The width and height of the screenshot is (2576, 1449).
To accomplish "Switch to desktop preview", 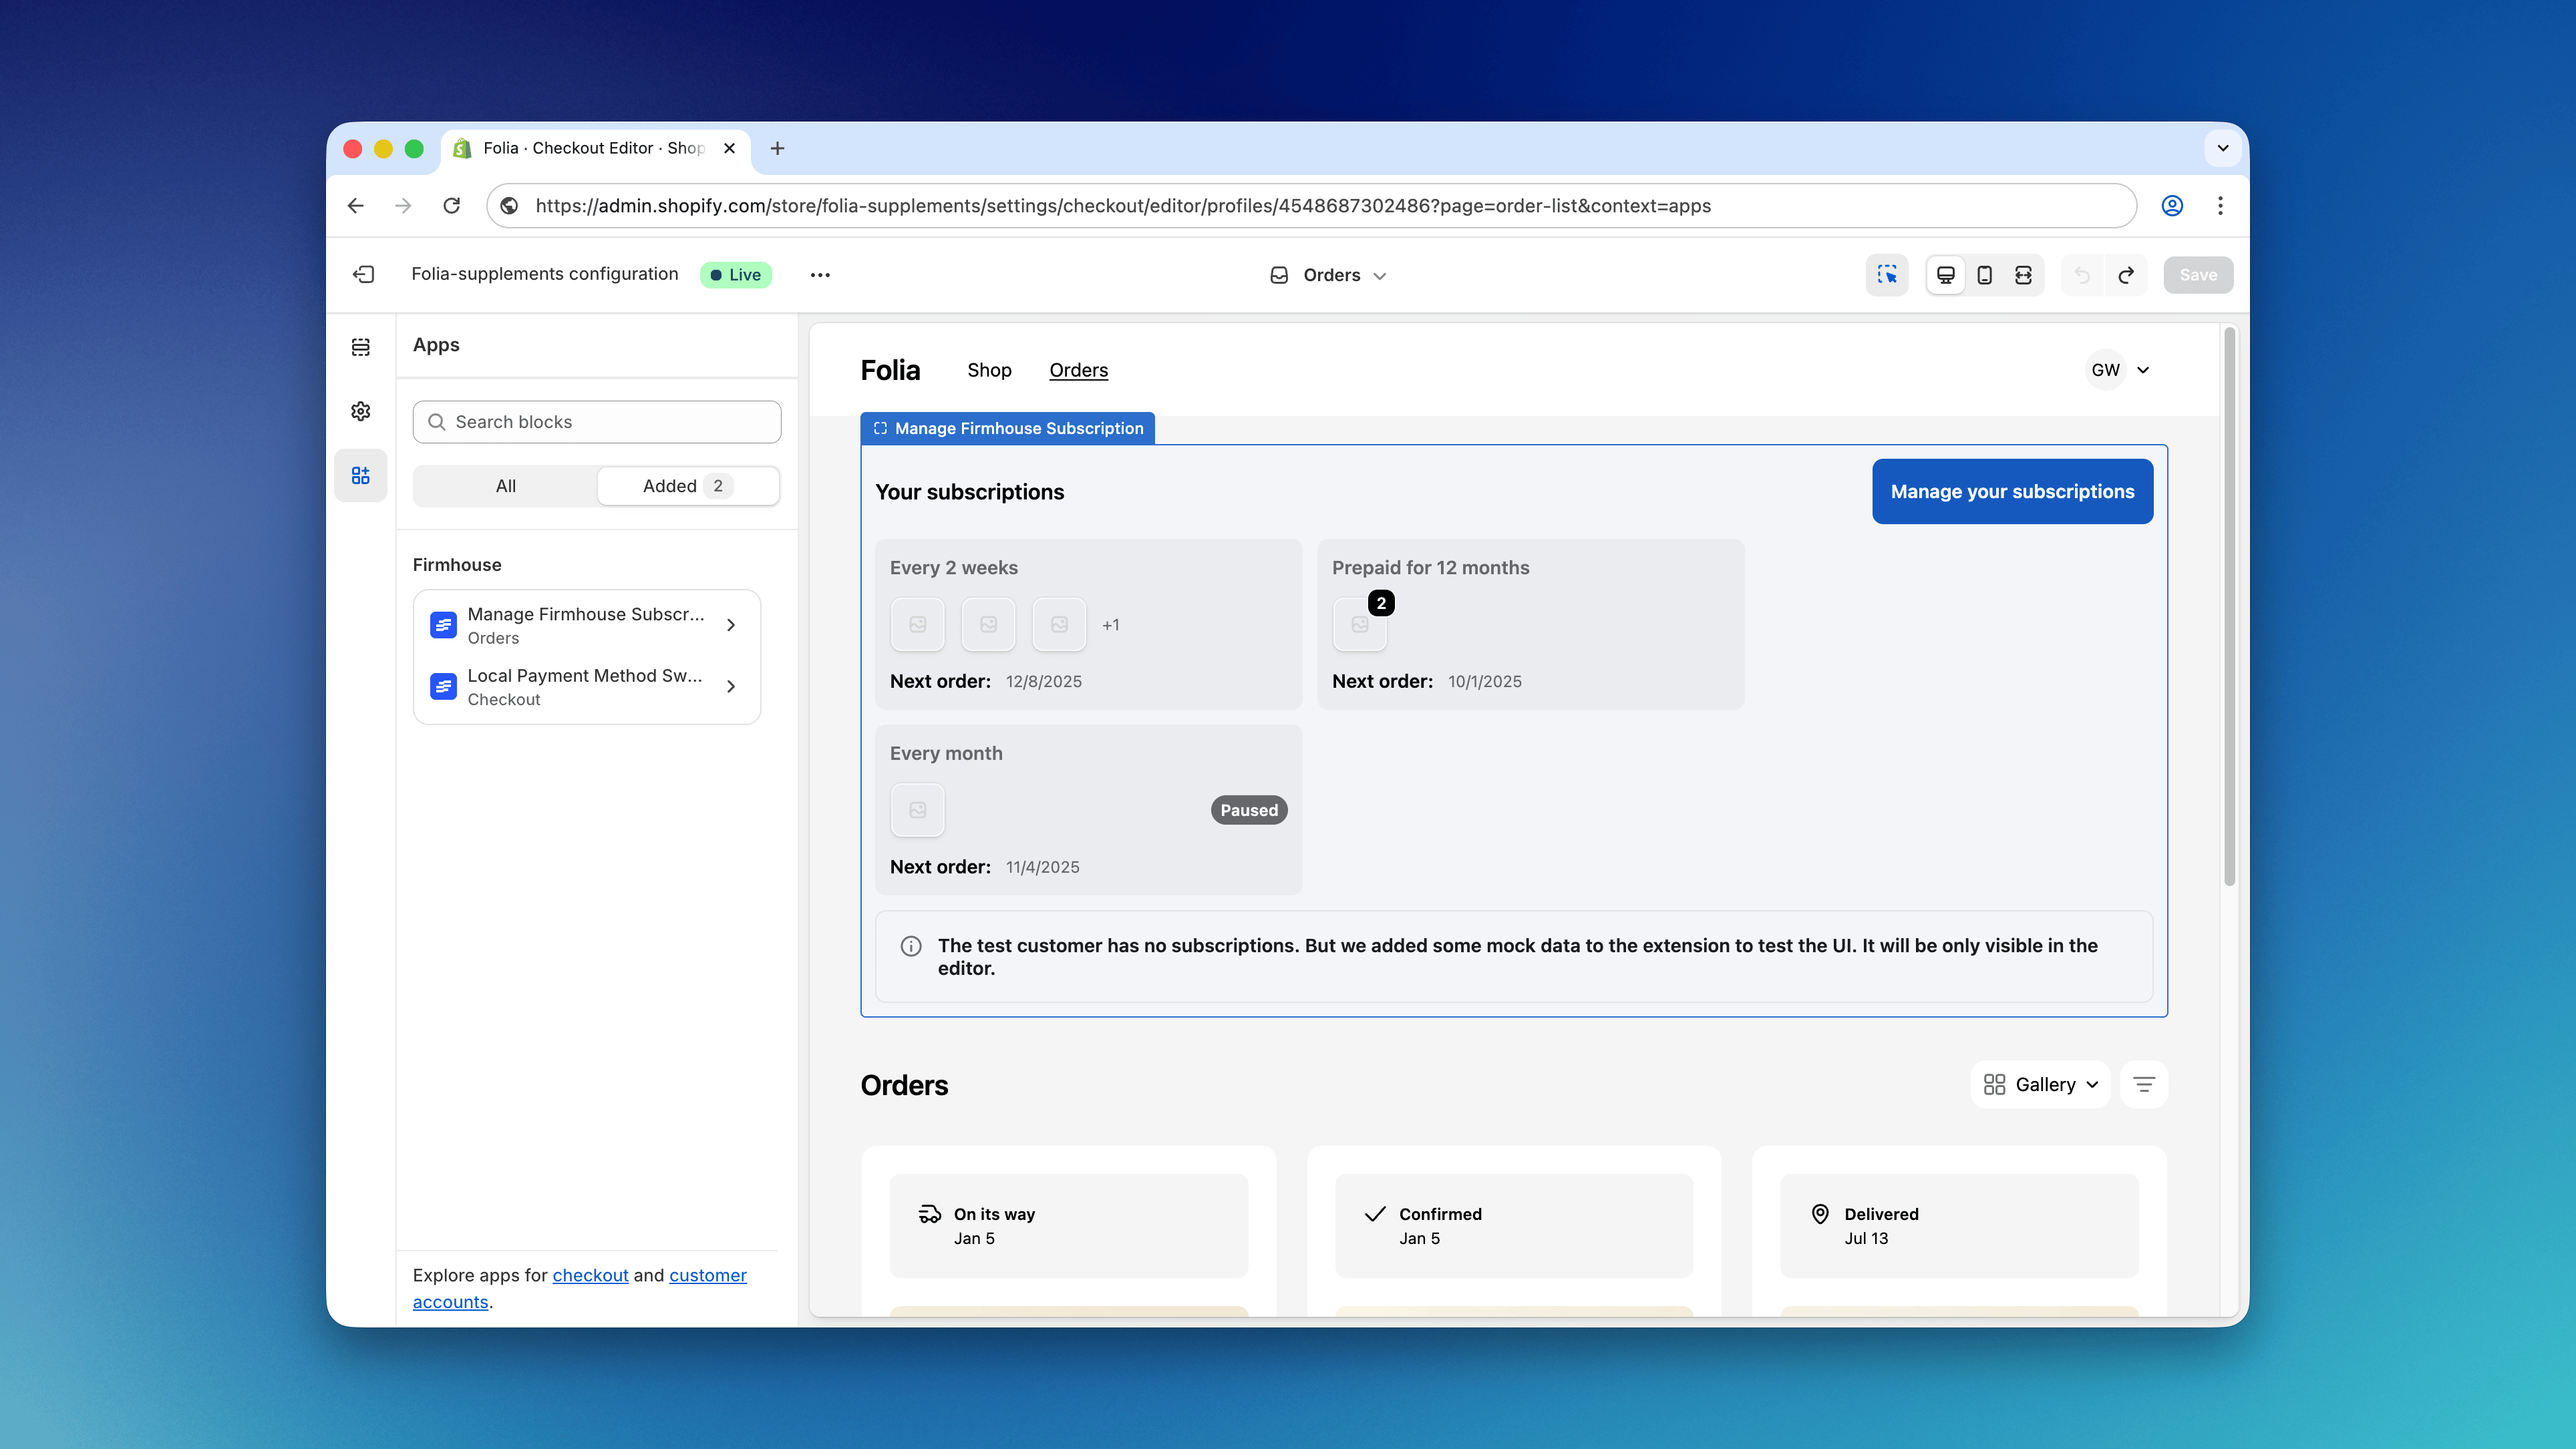I will [1945, 275].
